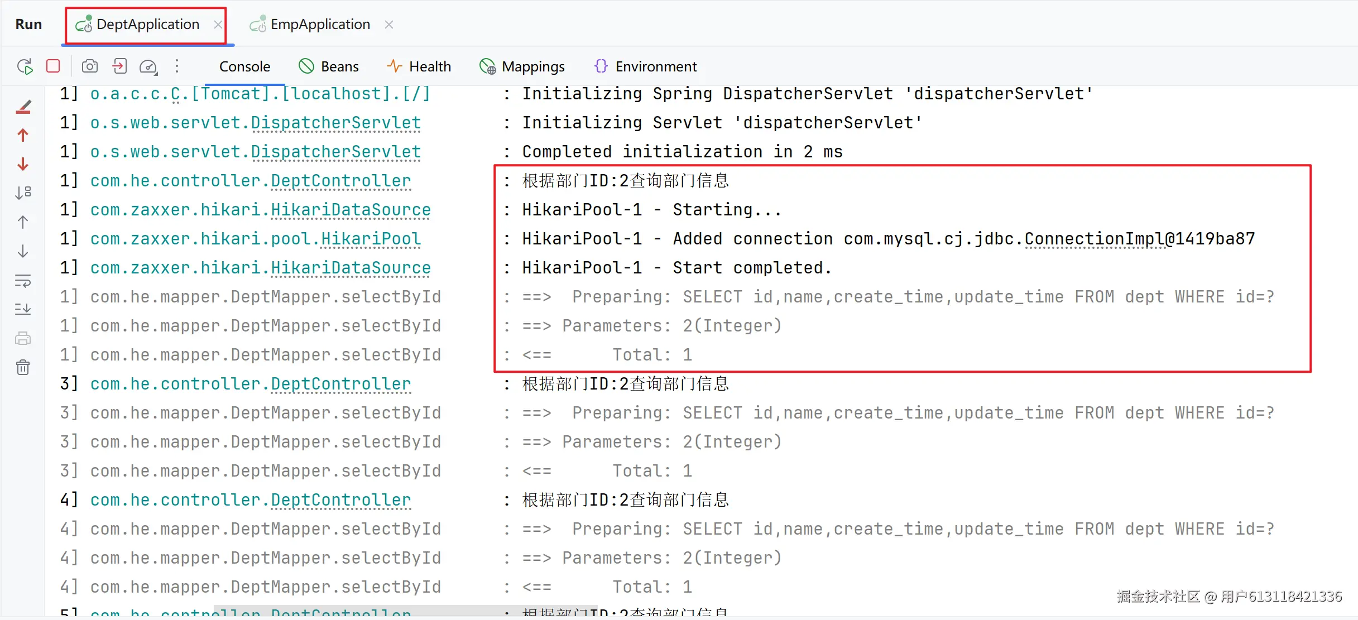Open the three-dot more actions menu
This screenshot has width=1358, height=620.
[177, 66]
